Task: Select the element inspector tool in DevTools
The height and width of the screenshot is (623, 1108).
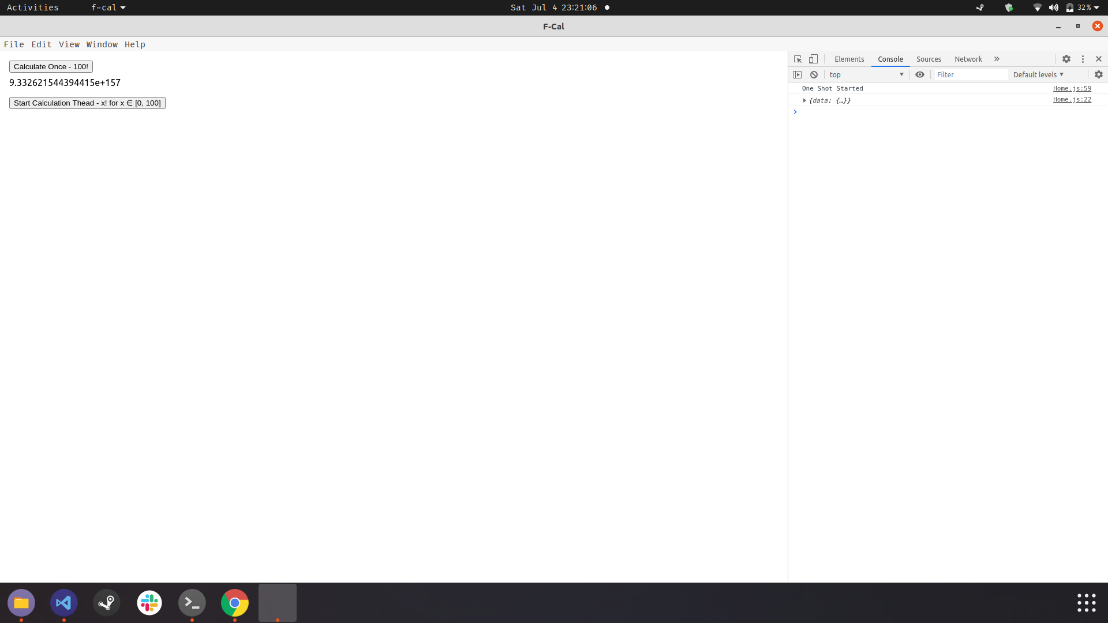Action: (797, 59)
